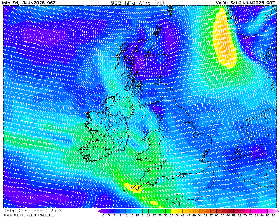Click the bright green legend swatch between 33 and 36
Image resolution: width=280 pixels, height=217 pixels.
click(x=168, y=211)
